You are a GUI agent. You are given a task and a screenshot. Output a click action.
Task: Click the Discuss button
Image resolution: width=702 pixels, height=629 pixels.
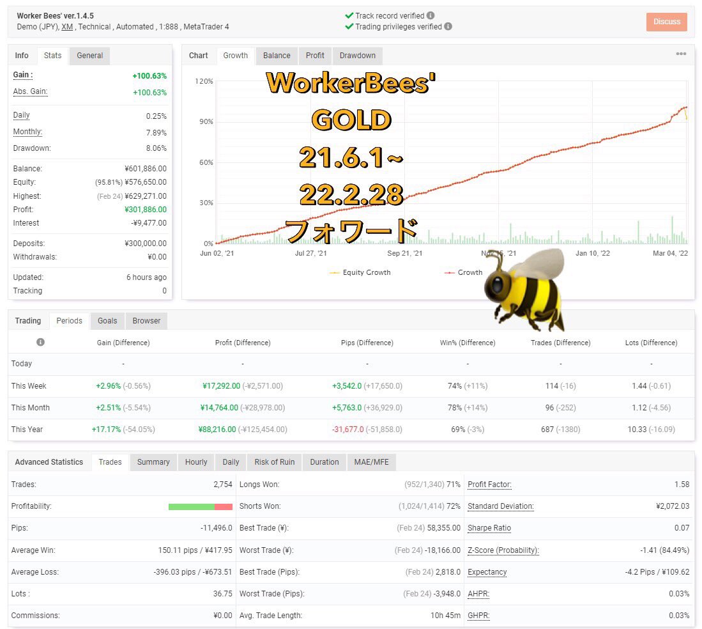point(667,22)
